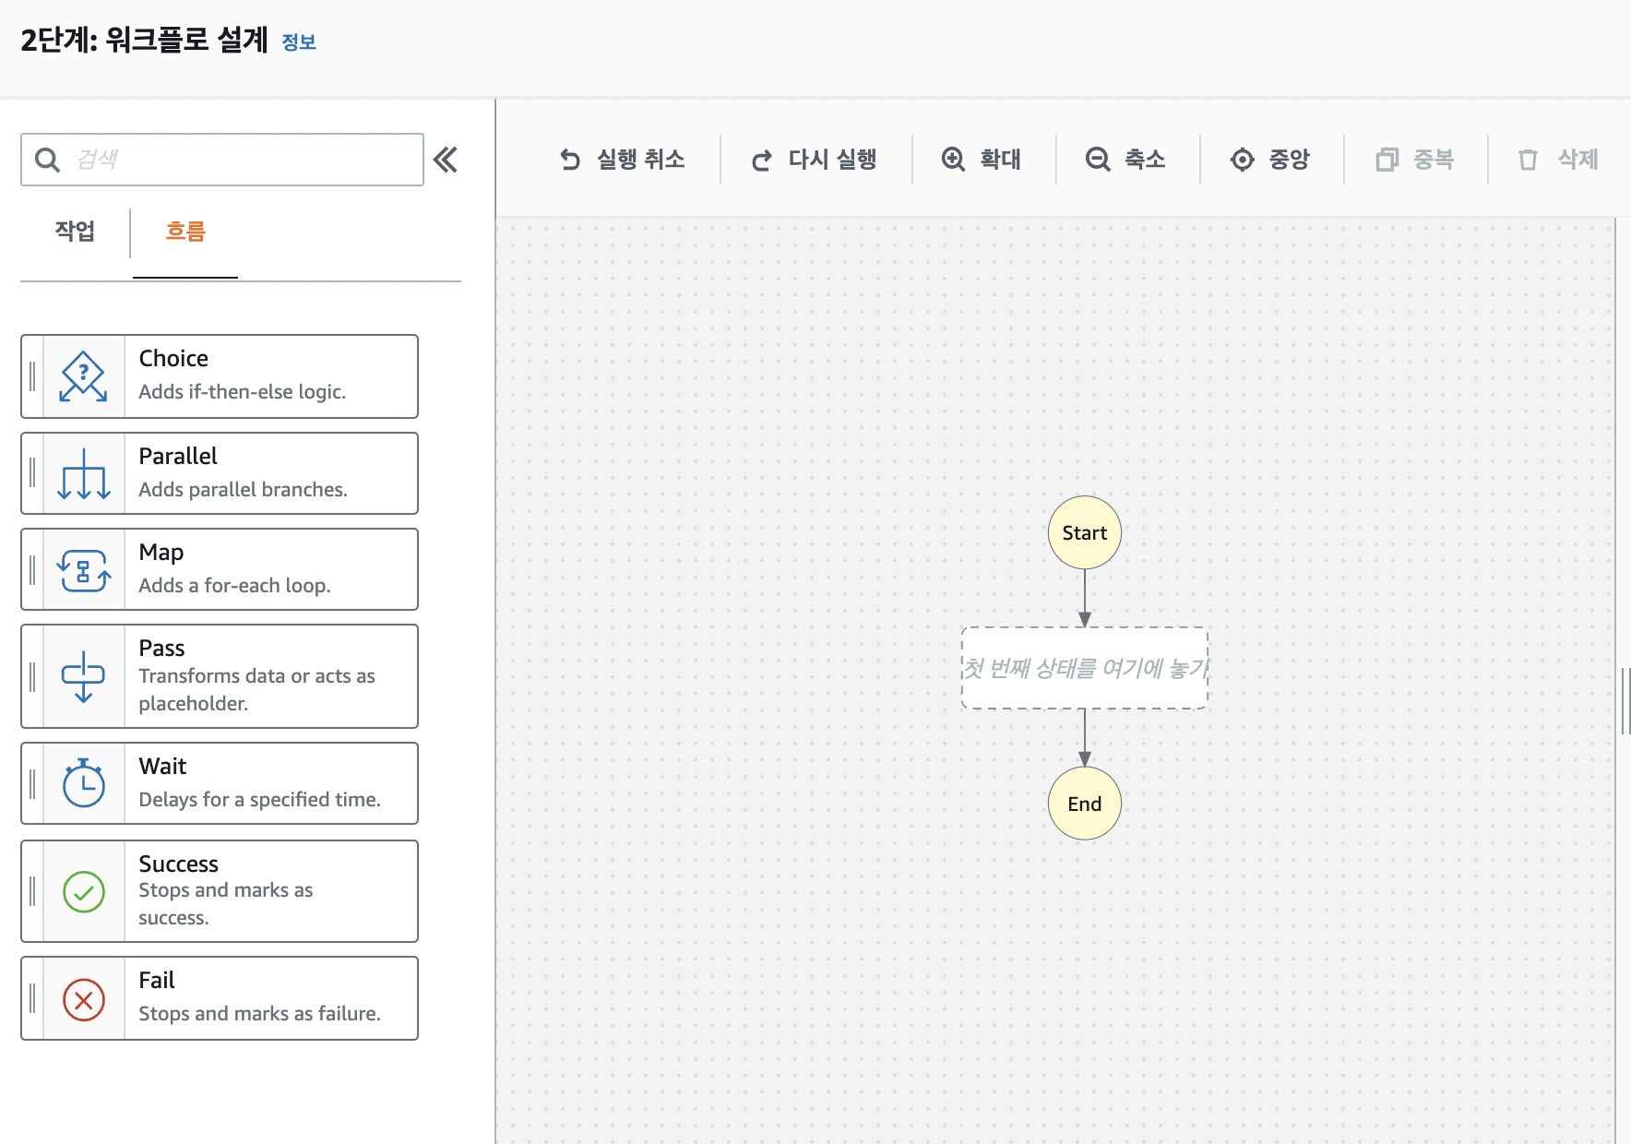Click the Map for-each loop icon
Screen dimensions: 1631x1144
pyautogui.click(x=84, y=570)
